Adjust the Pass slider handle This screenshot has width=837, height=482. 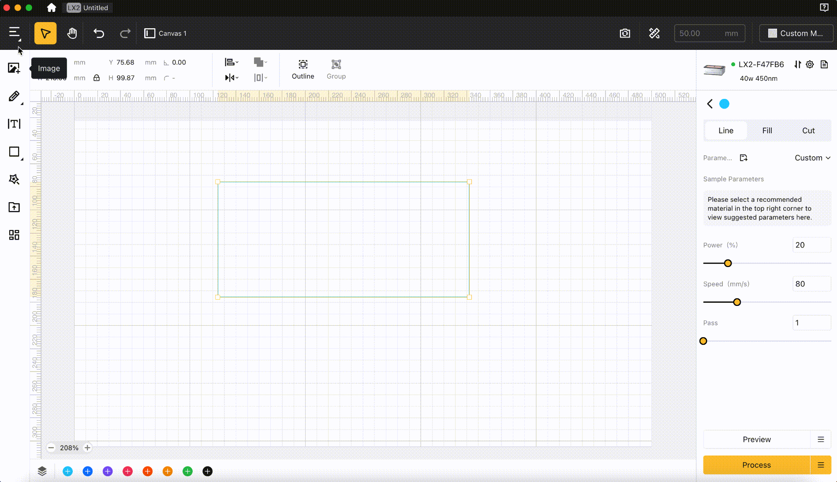click(x=703, y=341)
